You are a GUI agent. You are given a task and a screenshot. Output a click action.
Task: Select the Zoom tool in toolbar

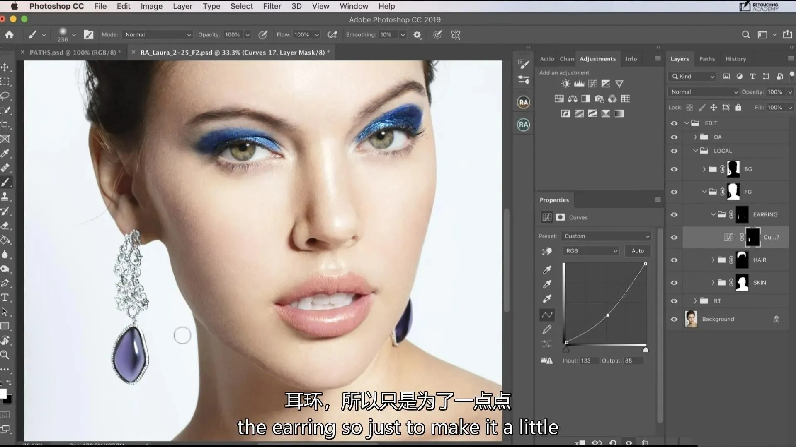click(5, 355)
